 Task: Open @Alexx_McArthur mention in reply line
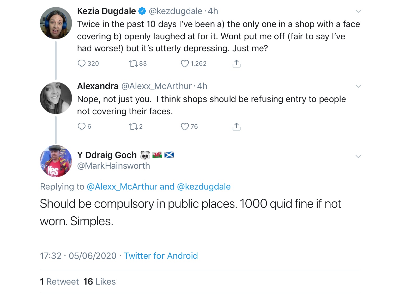coord(122,187)
